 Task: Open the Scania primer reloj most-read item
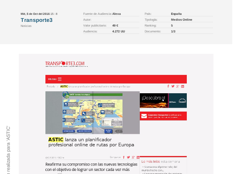(160, 169)
